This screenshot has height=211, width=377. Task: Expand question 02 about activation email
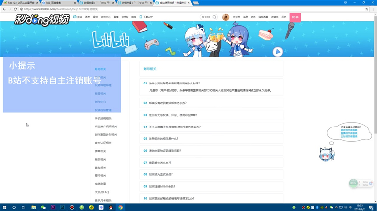click(x=211, y=103)
